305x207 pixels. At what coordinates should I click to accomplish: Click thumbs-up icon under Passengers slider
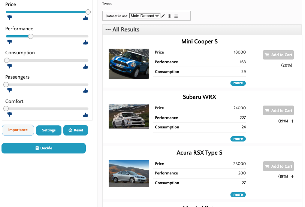pyautogui.click(x=85, y=91)
